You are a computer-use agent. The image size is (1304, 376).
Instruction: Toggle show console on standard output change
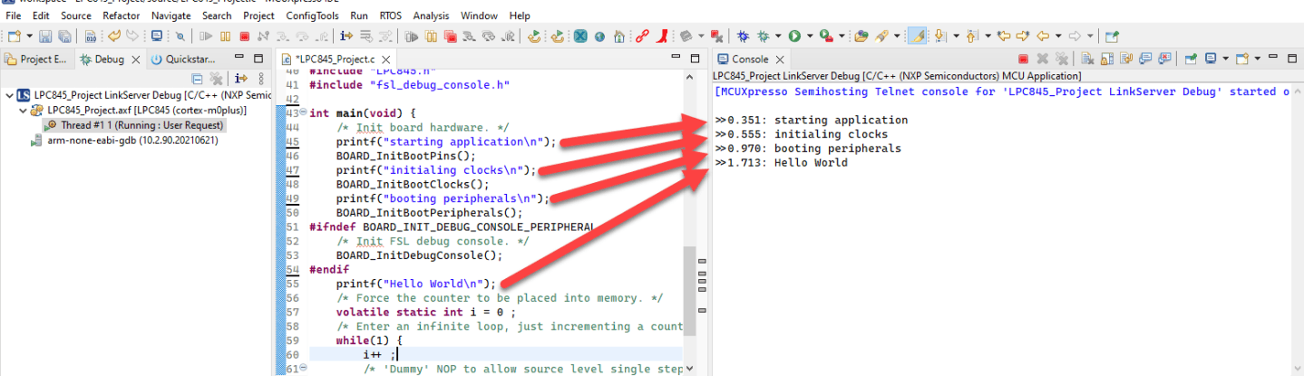pyautogui.click(x=1145, y=59)
